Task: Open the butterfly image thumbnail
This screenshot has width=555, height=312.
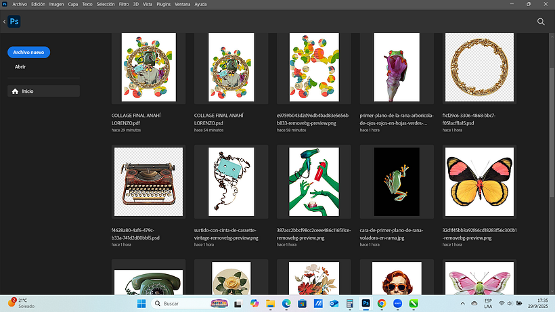Action: pos(479,183)
